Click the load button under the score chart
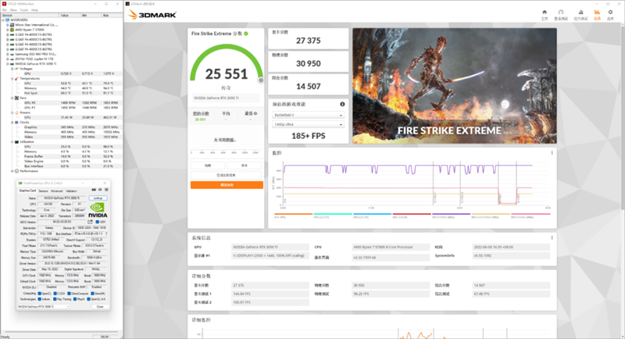This screenshot has height=339, width=625. pos(208,166)
